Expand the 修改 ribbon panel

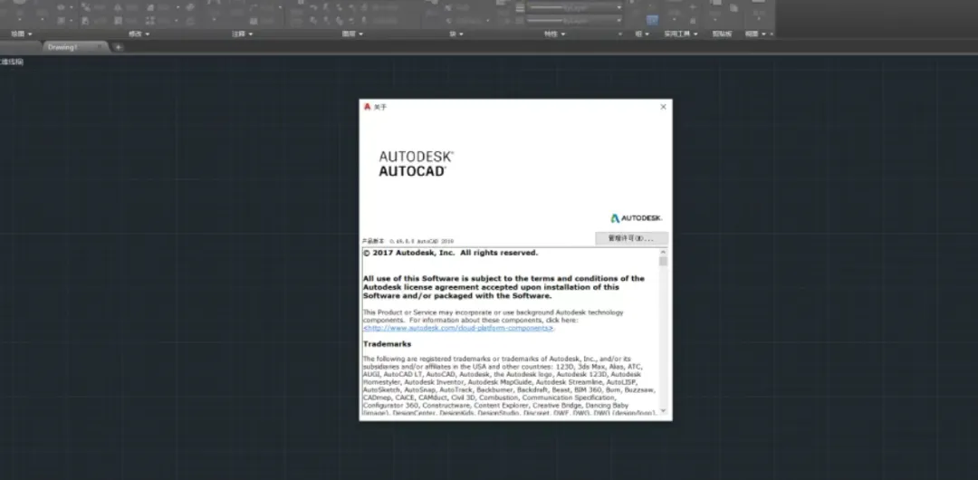coord(139,34)
